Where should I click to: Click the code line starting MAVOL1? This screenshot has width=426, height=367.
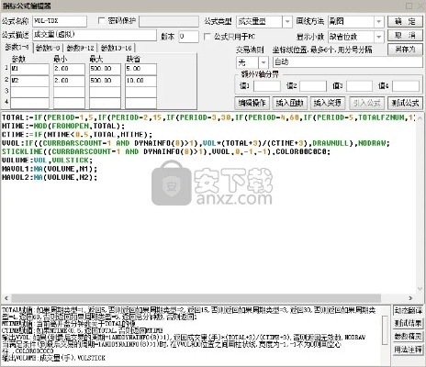(x=50, y=169)
